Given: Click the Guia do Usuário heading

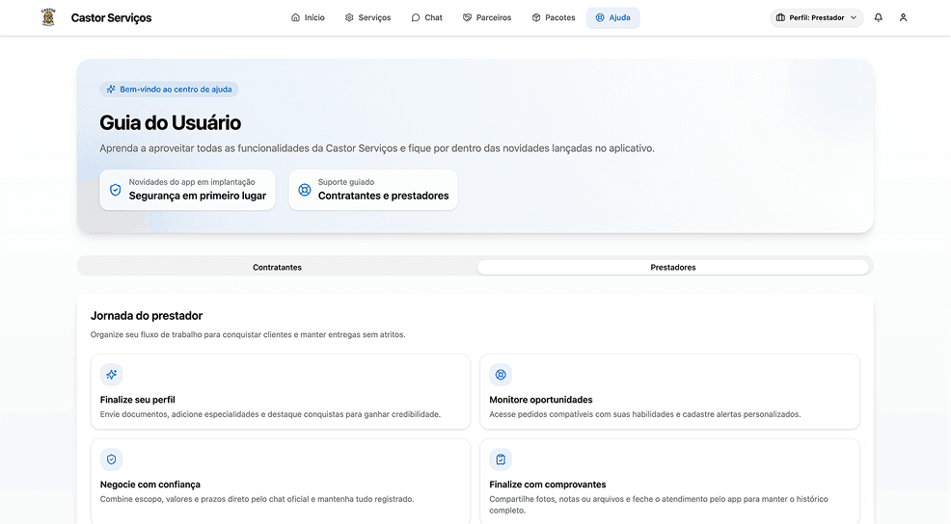Looking at the screenshot, I should pos(171,123).
